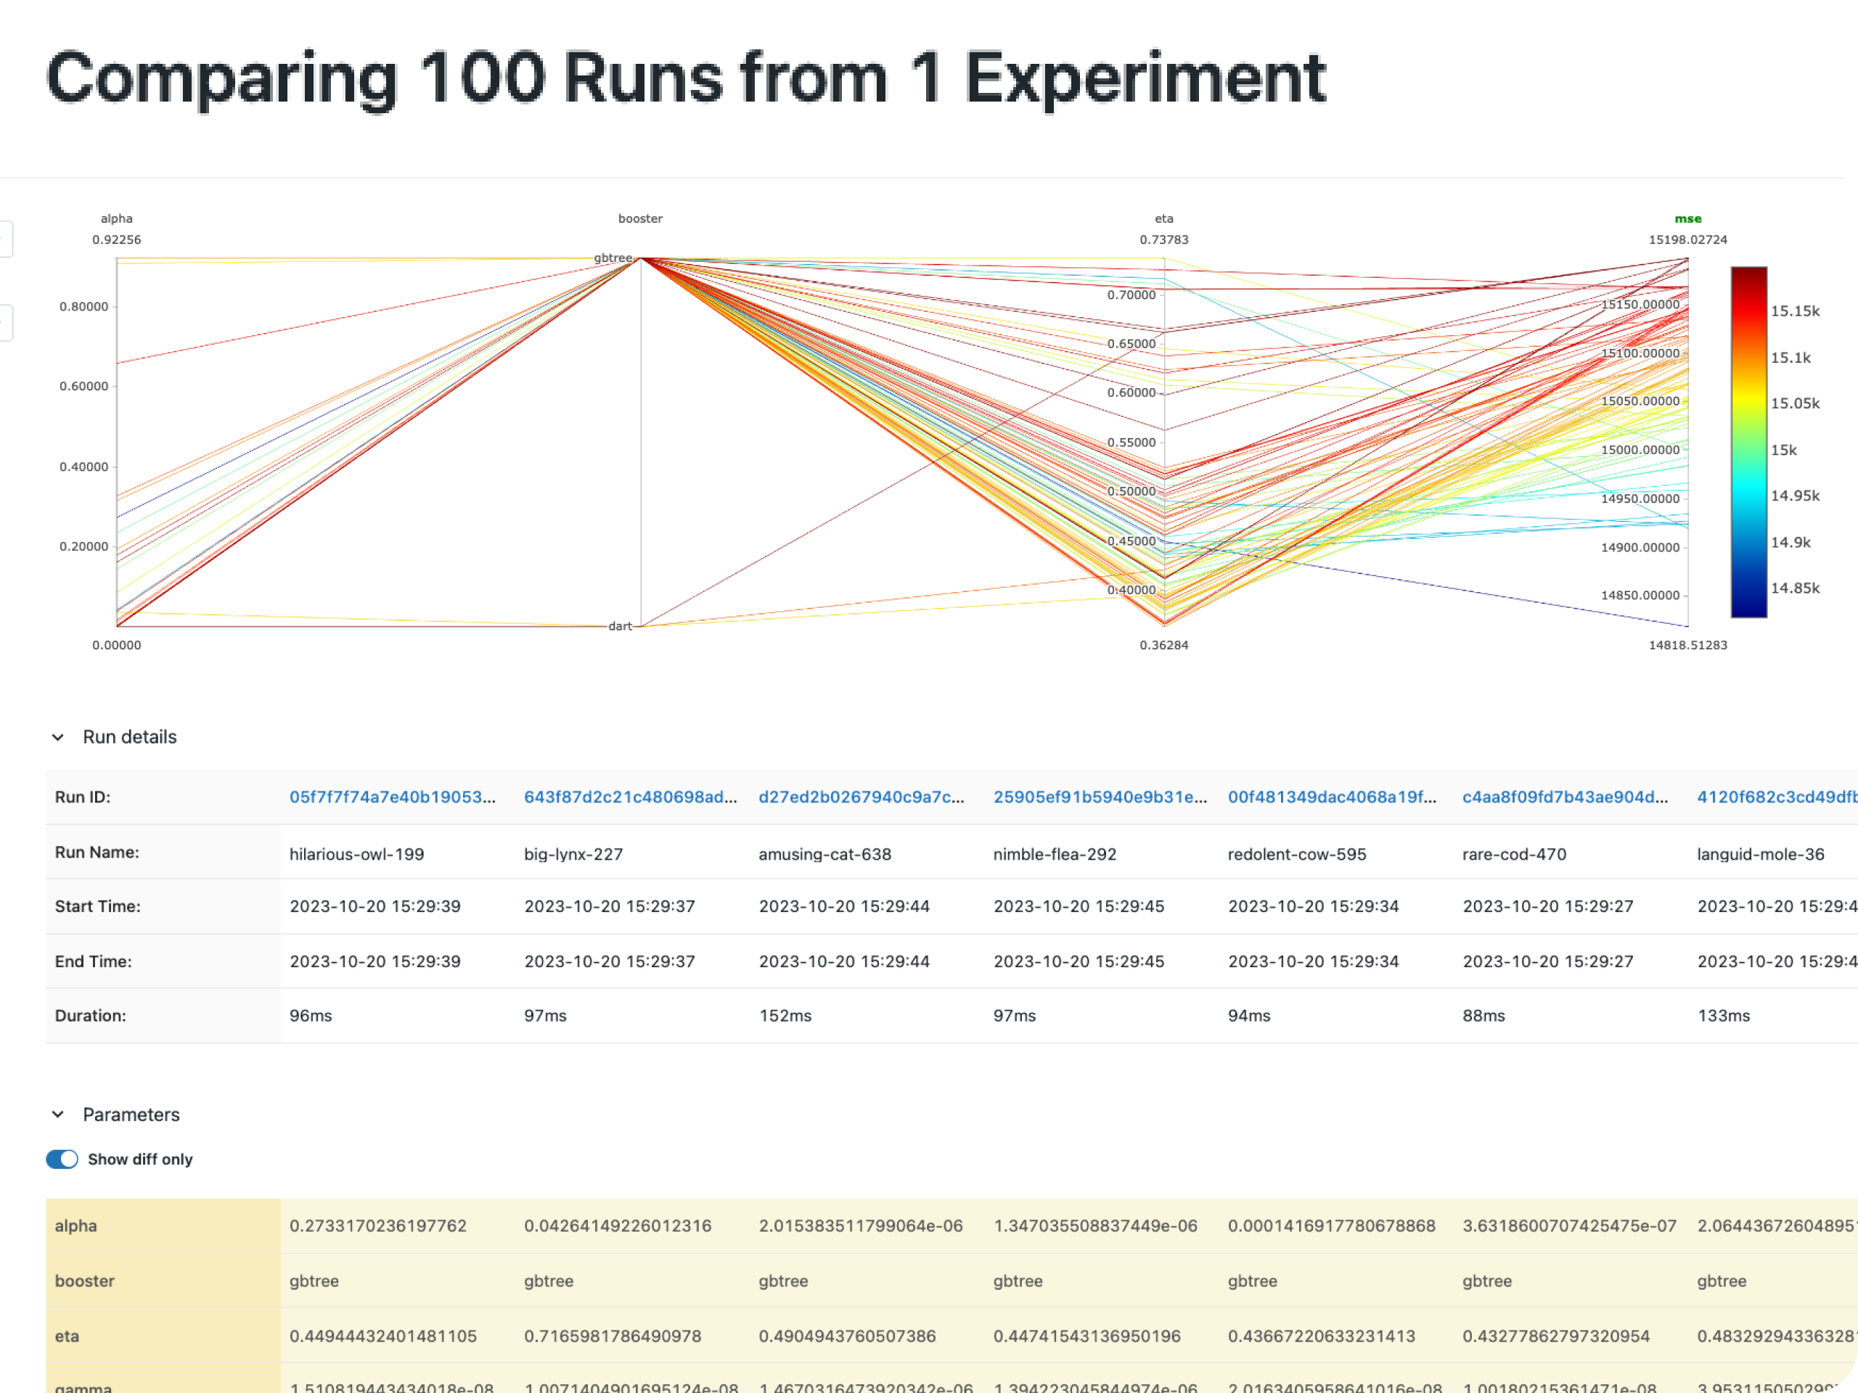Click the alpha axis label in plot
The image size is (1858, 1393).
(x=117, y=218)
